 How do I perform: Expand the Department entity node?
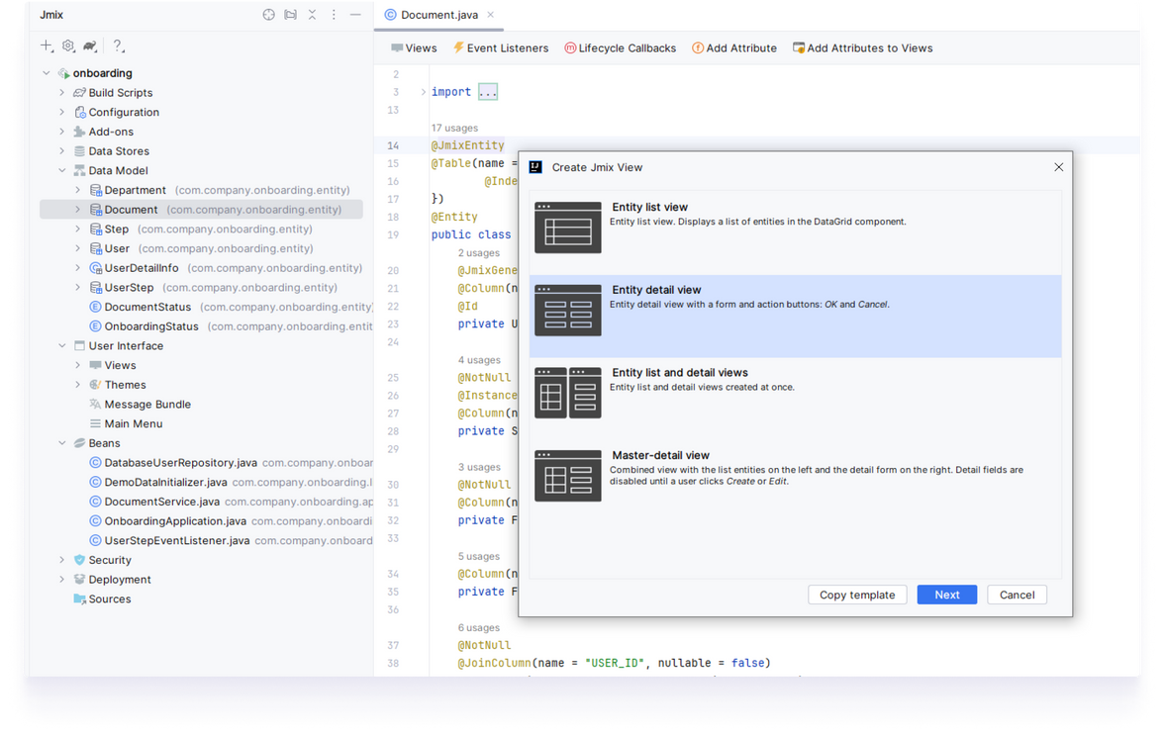(x=78, y=190)
